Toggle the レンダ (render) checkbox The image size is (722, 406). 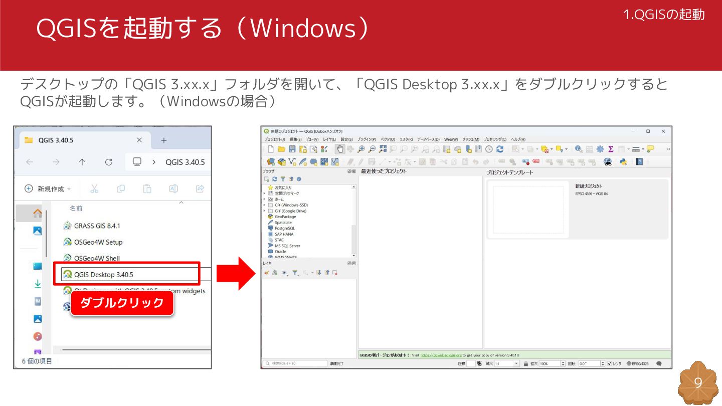click(610, 363)
